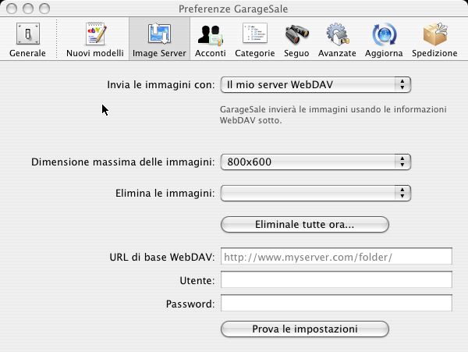Click the 'URL di base WebDAV:' label
This screenshot has height=352, width=468.
162,257
